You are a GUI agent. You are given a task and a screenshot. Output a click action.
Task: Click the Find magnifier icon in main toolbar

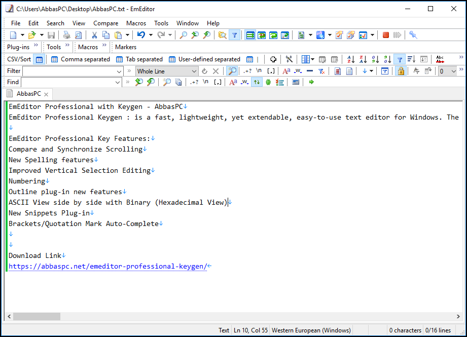(184, 35)
